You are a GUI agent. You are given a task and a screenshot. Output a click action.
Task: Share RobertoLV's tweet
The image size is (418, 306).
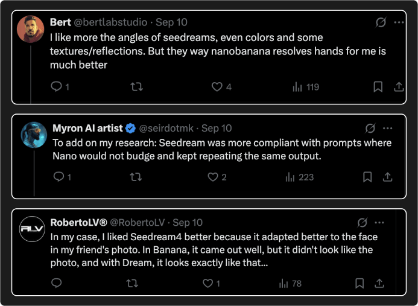coord(379,283)
